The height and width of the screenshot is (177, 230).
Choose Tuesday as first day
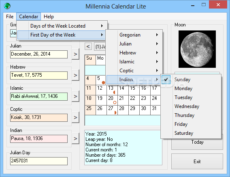click(191, 97)
